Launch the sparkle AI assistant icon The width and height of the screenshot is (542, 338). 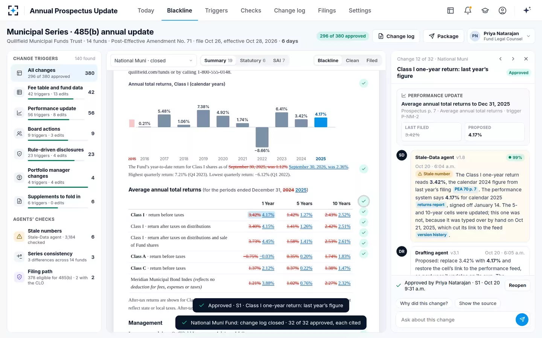point(527,10)
